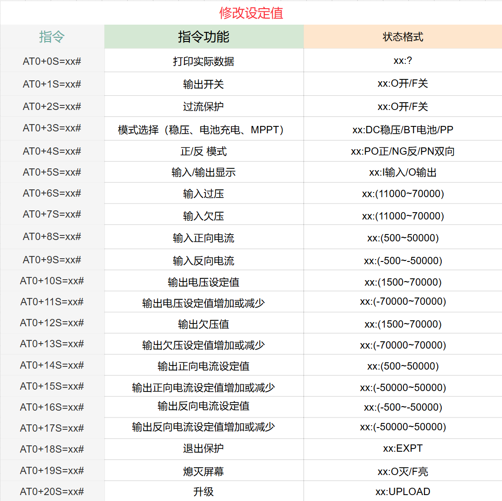The height and width of the screenshot is (501, 502).
Task: Select cell 'AT0+3S=xx#'
Action: (x=52, y=128)
